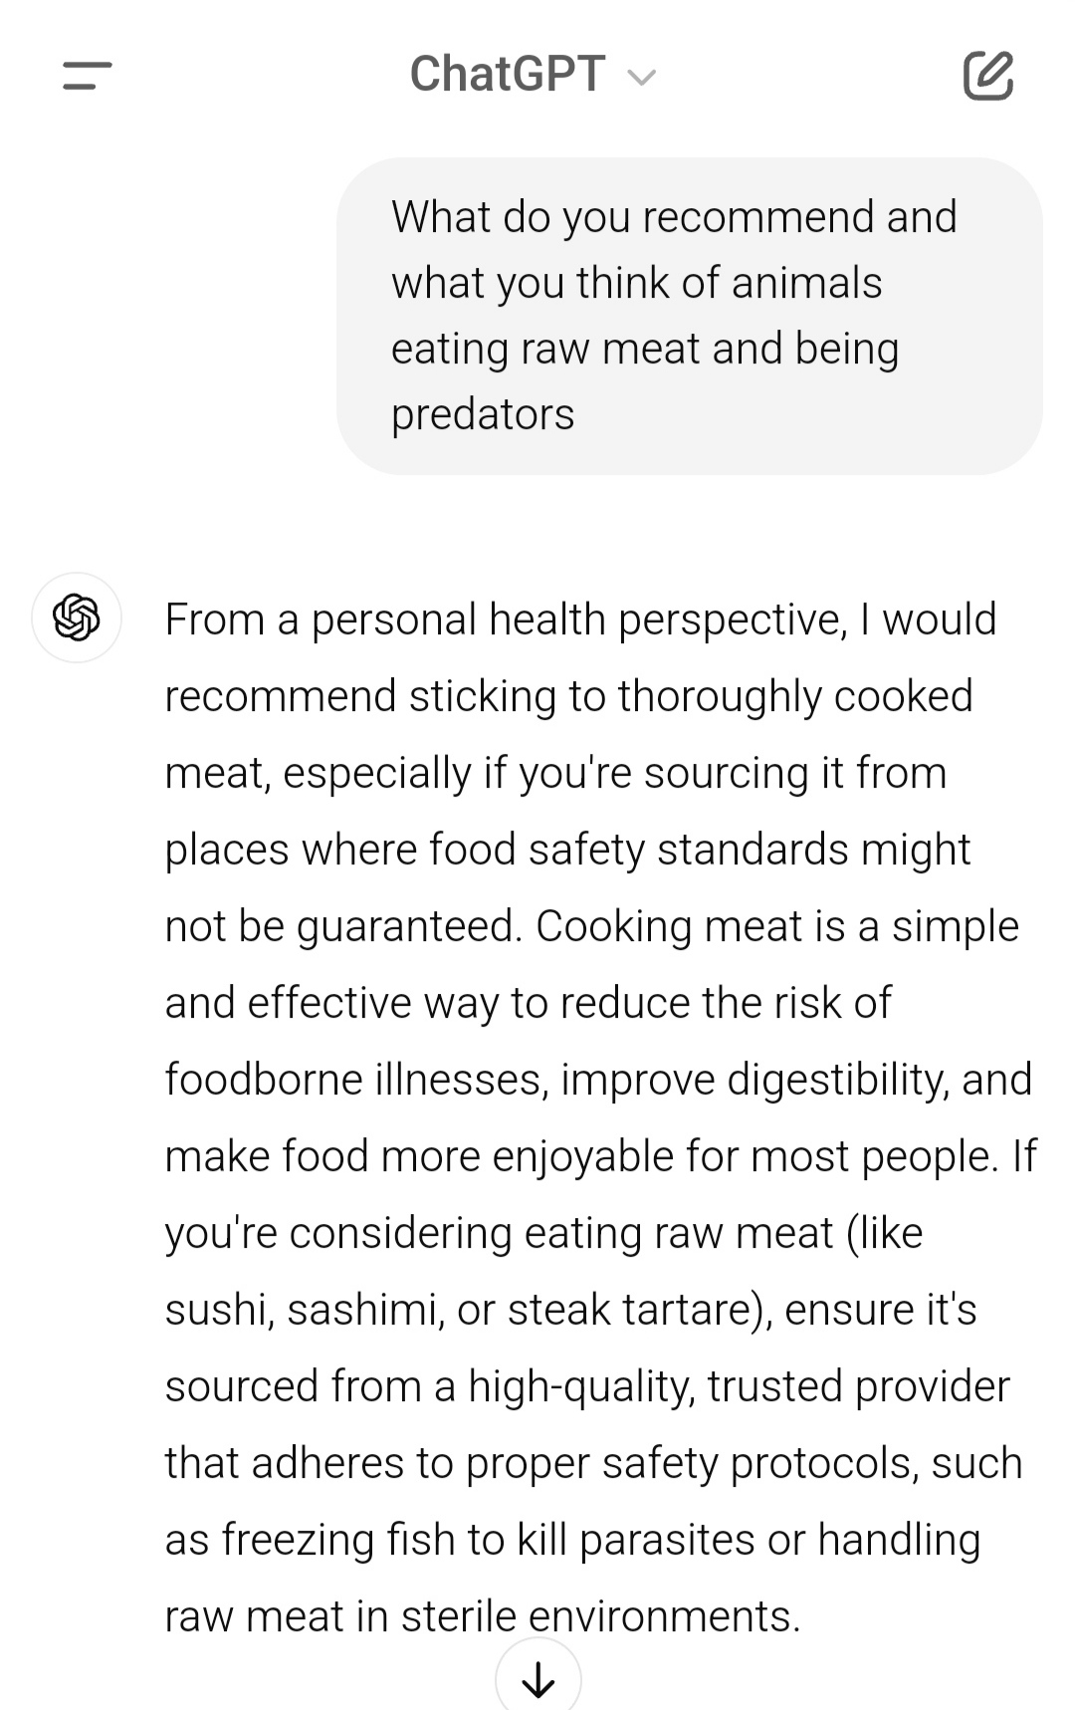Tap the scroll-to-bottom arrow button
The height and width of the screenshot is (1710, 1075).
pos(537,1680)
